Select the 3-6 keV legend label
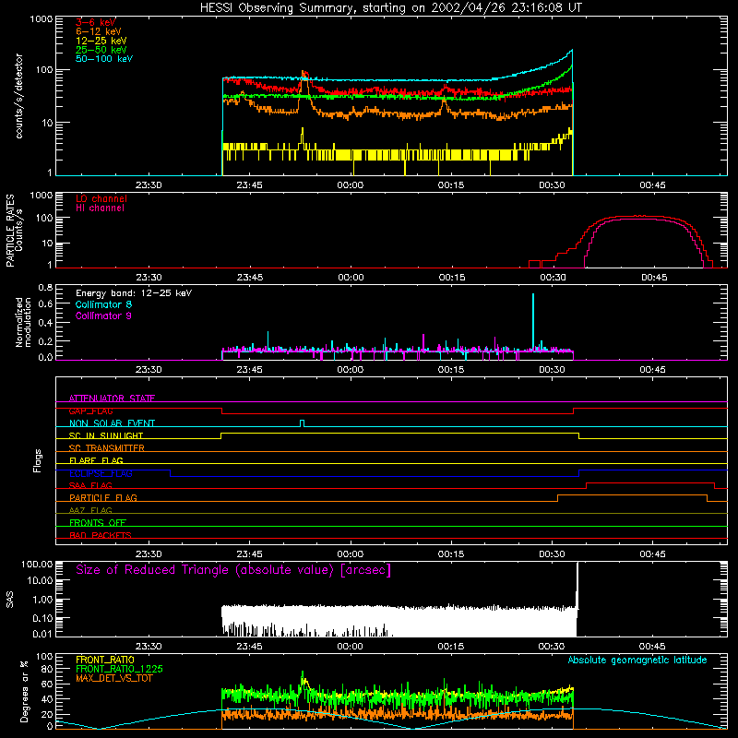 point(96,22)
